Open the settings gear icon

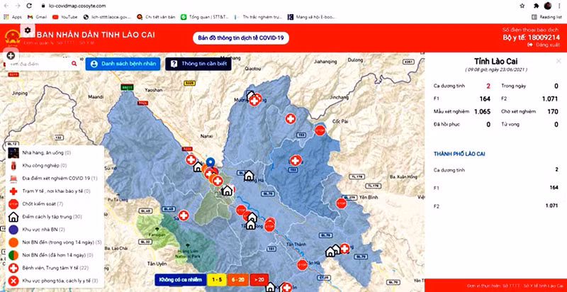(28, 30)
